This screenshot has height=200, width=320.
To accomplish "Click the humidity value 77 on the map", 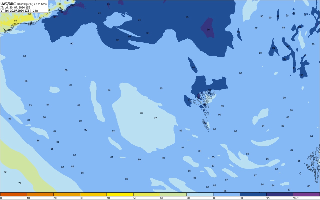I will [155, 118].
